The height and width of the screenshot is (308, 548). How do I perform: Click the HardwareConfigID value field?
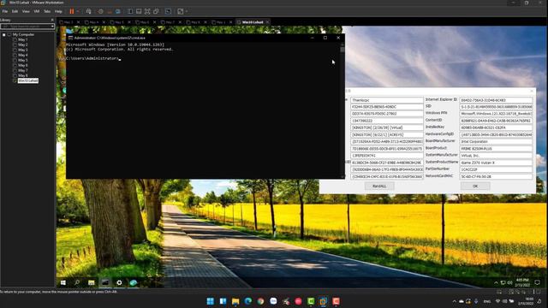(x=496, y=134)
